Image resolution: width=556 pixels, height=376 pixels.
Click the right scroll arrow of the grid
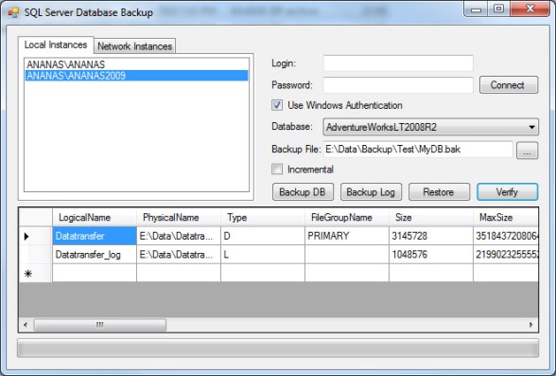tap(530, 325)
